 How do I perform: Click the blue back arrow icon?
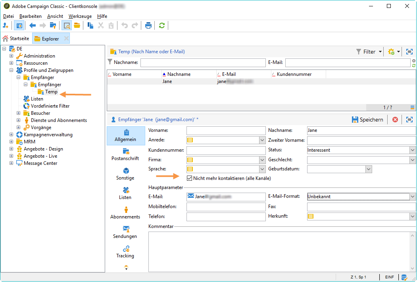click(33, 25)
